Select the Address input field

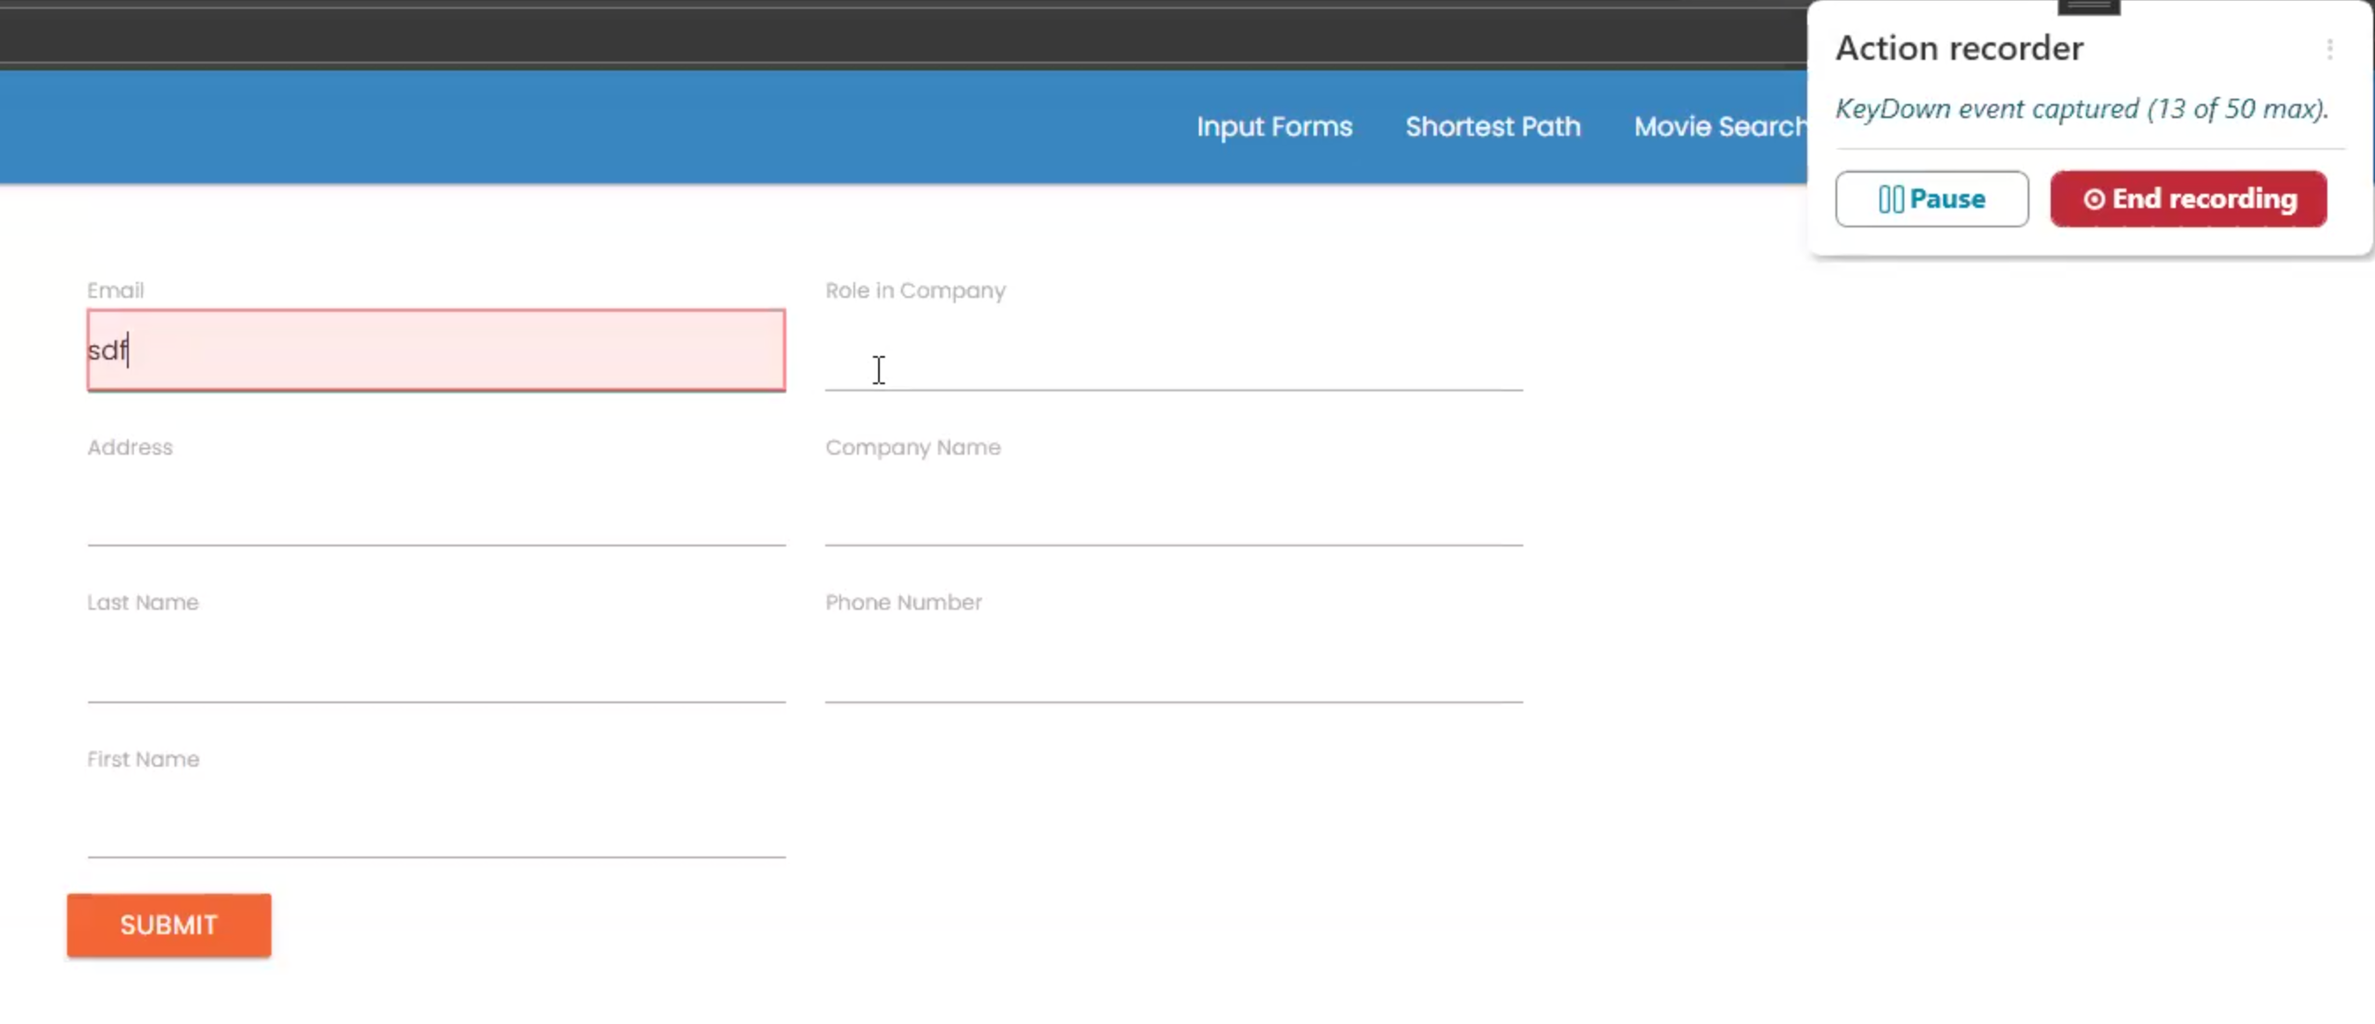pos(436,507)
